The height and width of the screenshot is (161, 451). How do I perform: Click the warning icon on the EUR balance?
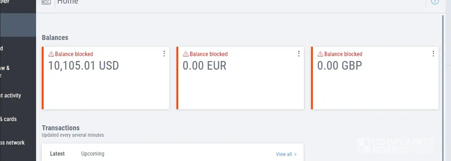coord(186,54)
